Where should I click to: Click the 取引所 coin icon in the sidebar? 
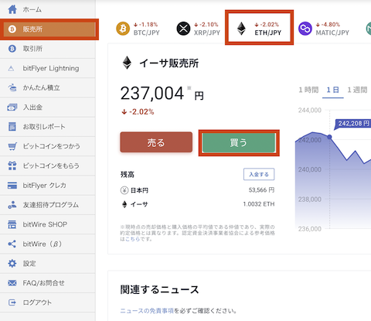click(12, 49)
